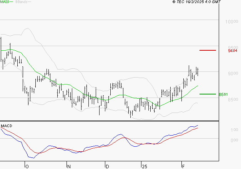The width and height of the screenshot is (241, 169).
Task: Click the MACD 100 axis label
Action: (234, 130)
